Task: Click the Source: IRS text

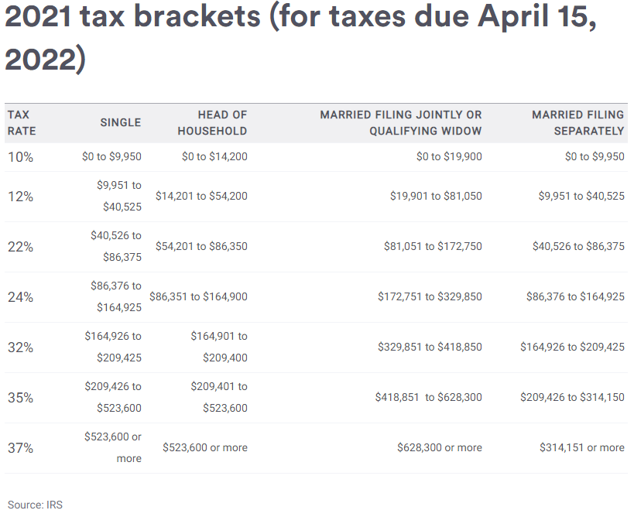Action: [x=35, y=505]
